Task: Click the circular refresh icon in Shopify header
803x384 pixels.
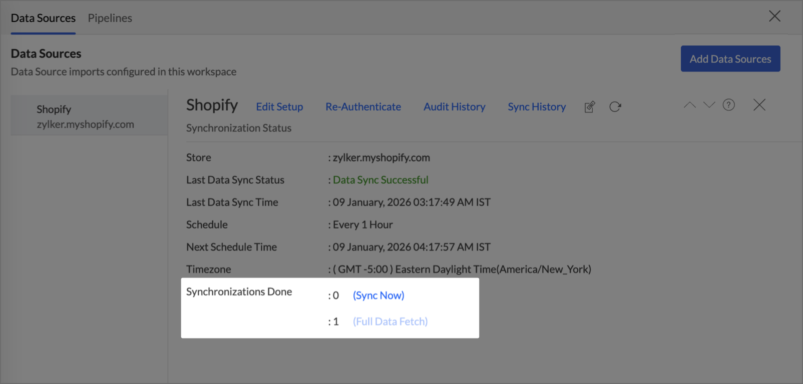Action: tap(615, 106)
